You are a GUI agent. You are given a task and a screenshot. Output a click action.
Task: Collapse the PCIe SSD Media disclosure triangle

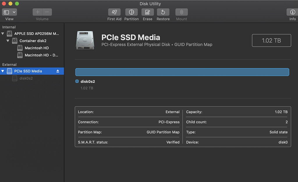pyautogui.click(x=3, y=71)
